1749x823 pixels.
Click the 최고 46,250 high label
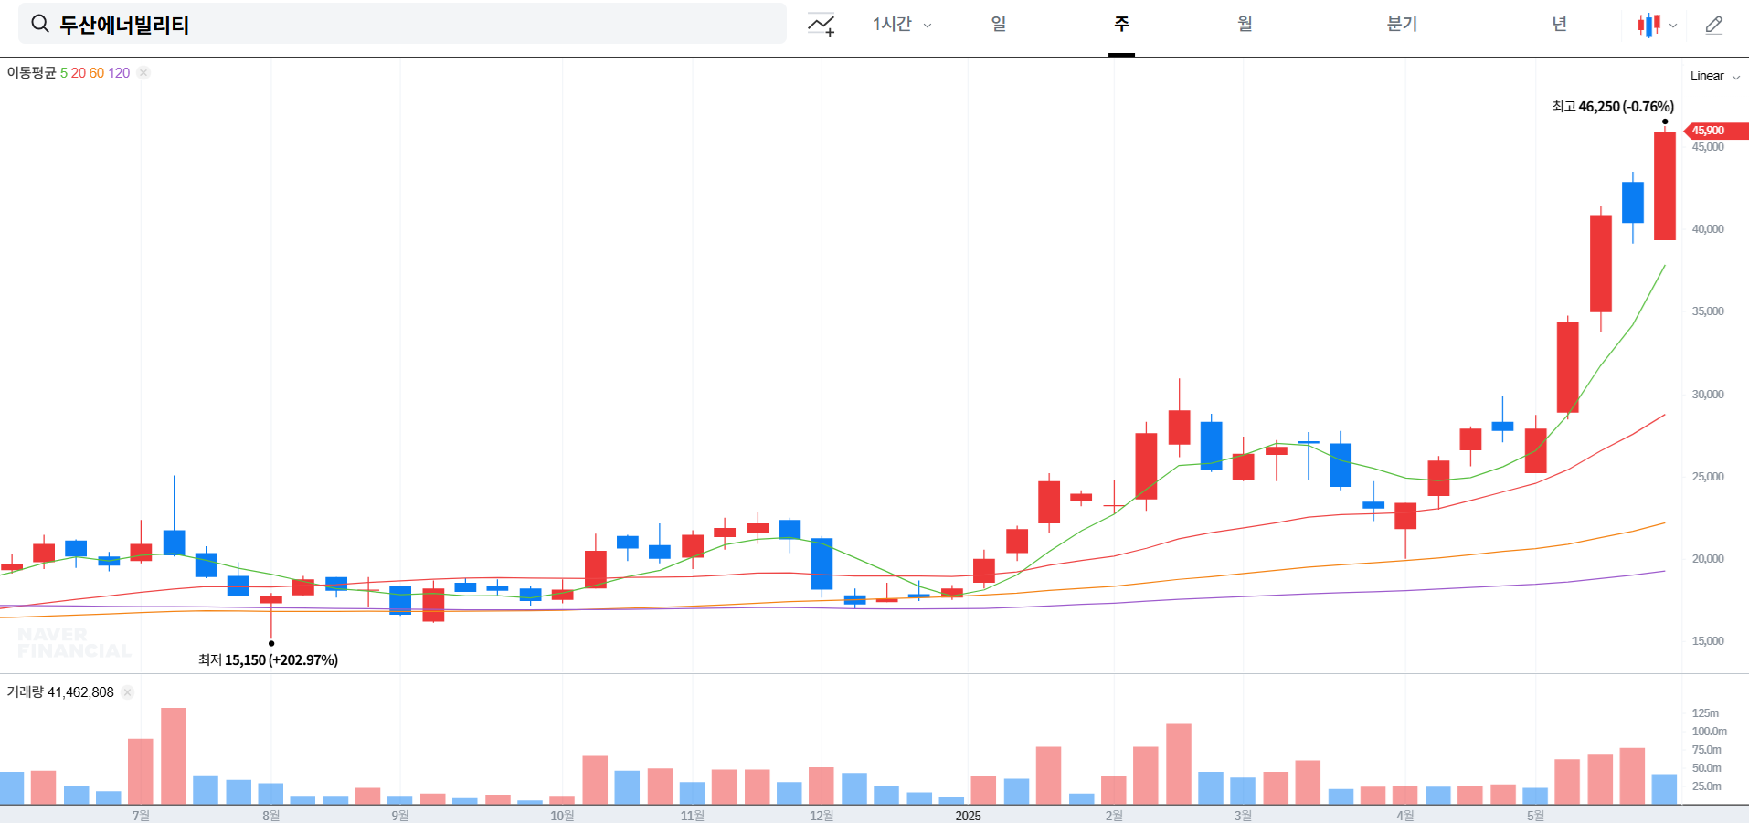coord(1613,106)
